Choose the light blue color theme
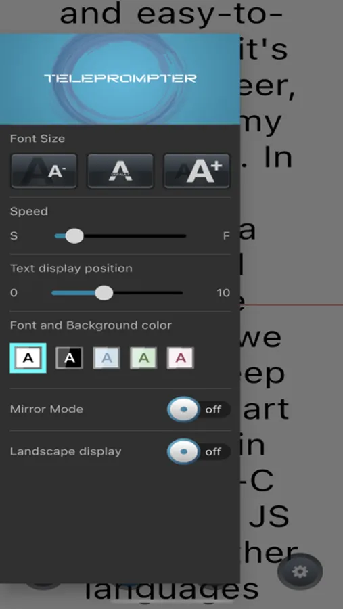 coord(106,358)
